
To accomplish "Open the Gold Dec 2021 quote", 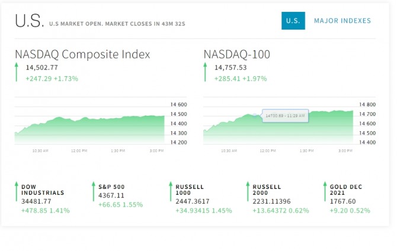I will pos(346,190).
